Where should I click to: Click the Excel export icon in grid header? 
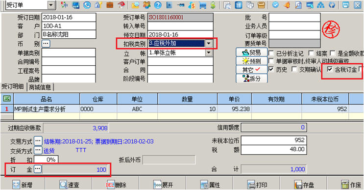(7, 99)
